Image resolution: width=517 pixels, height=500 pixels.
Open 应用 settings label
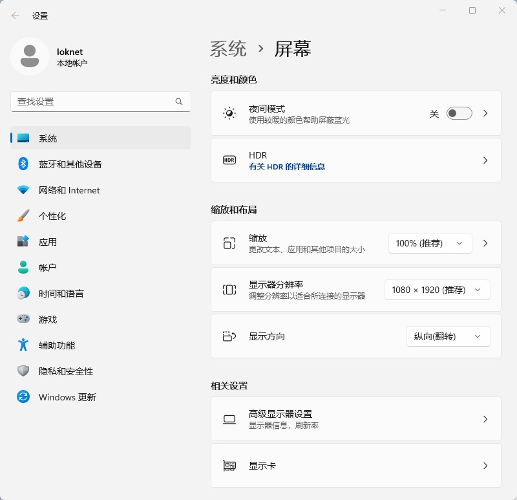tap(47, 241)
